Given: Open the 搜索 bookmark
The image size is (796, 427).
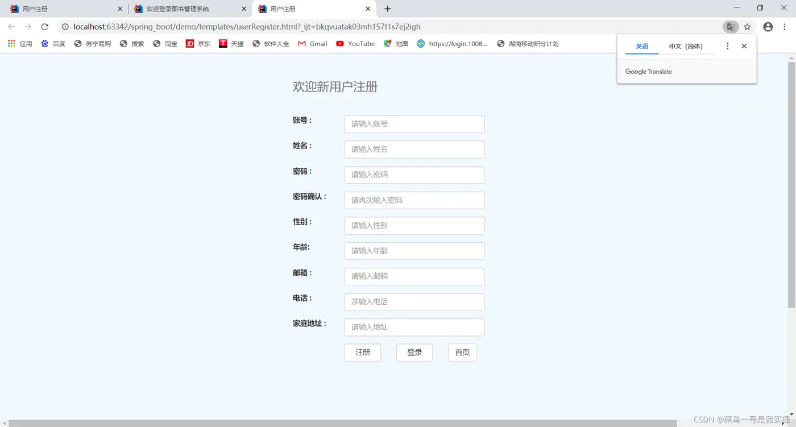Looking at the screenshot, I should coord(131,43).
